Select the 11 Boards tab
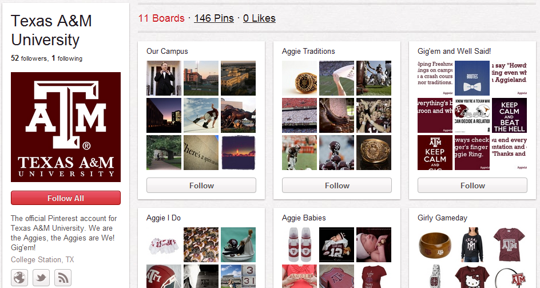540x288 pixels. 161,18
